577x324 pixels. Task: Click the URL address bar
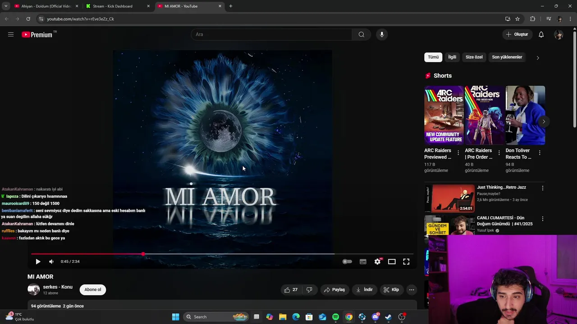(x=270, y=19)
